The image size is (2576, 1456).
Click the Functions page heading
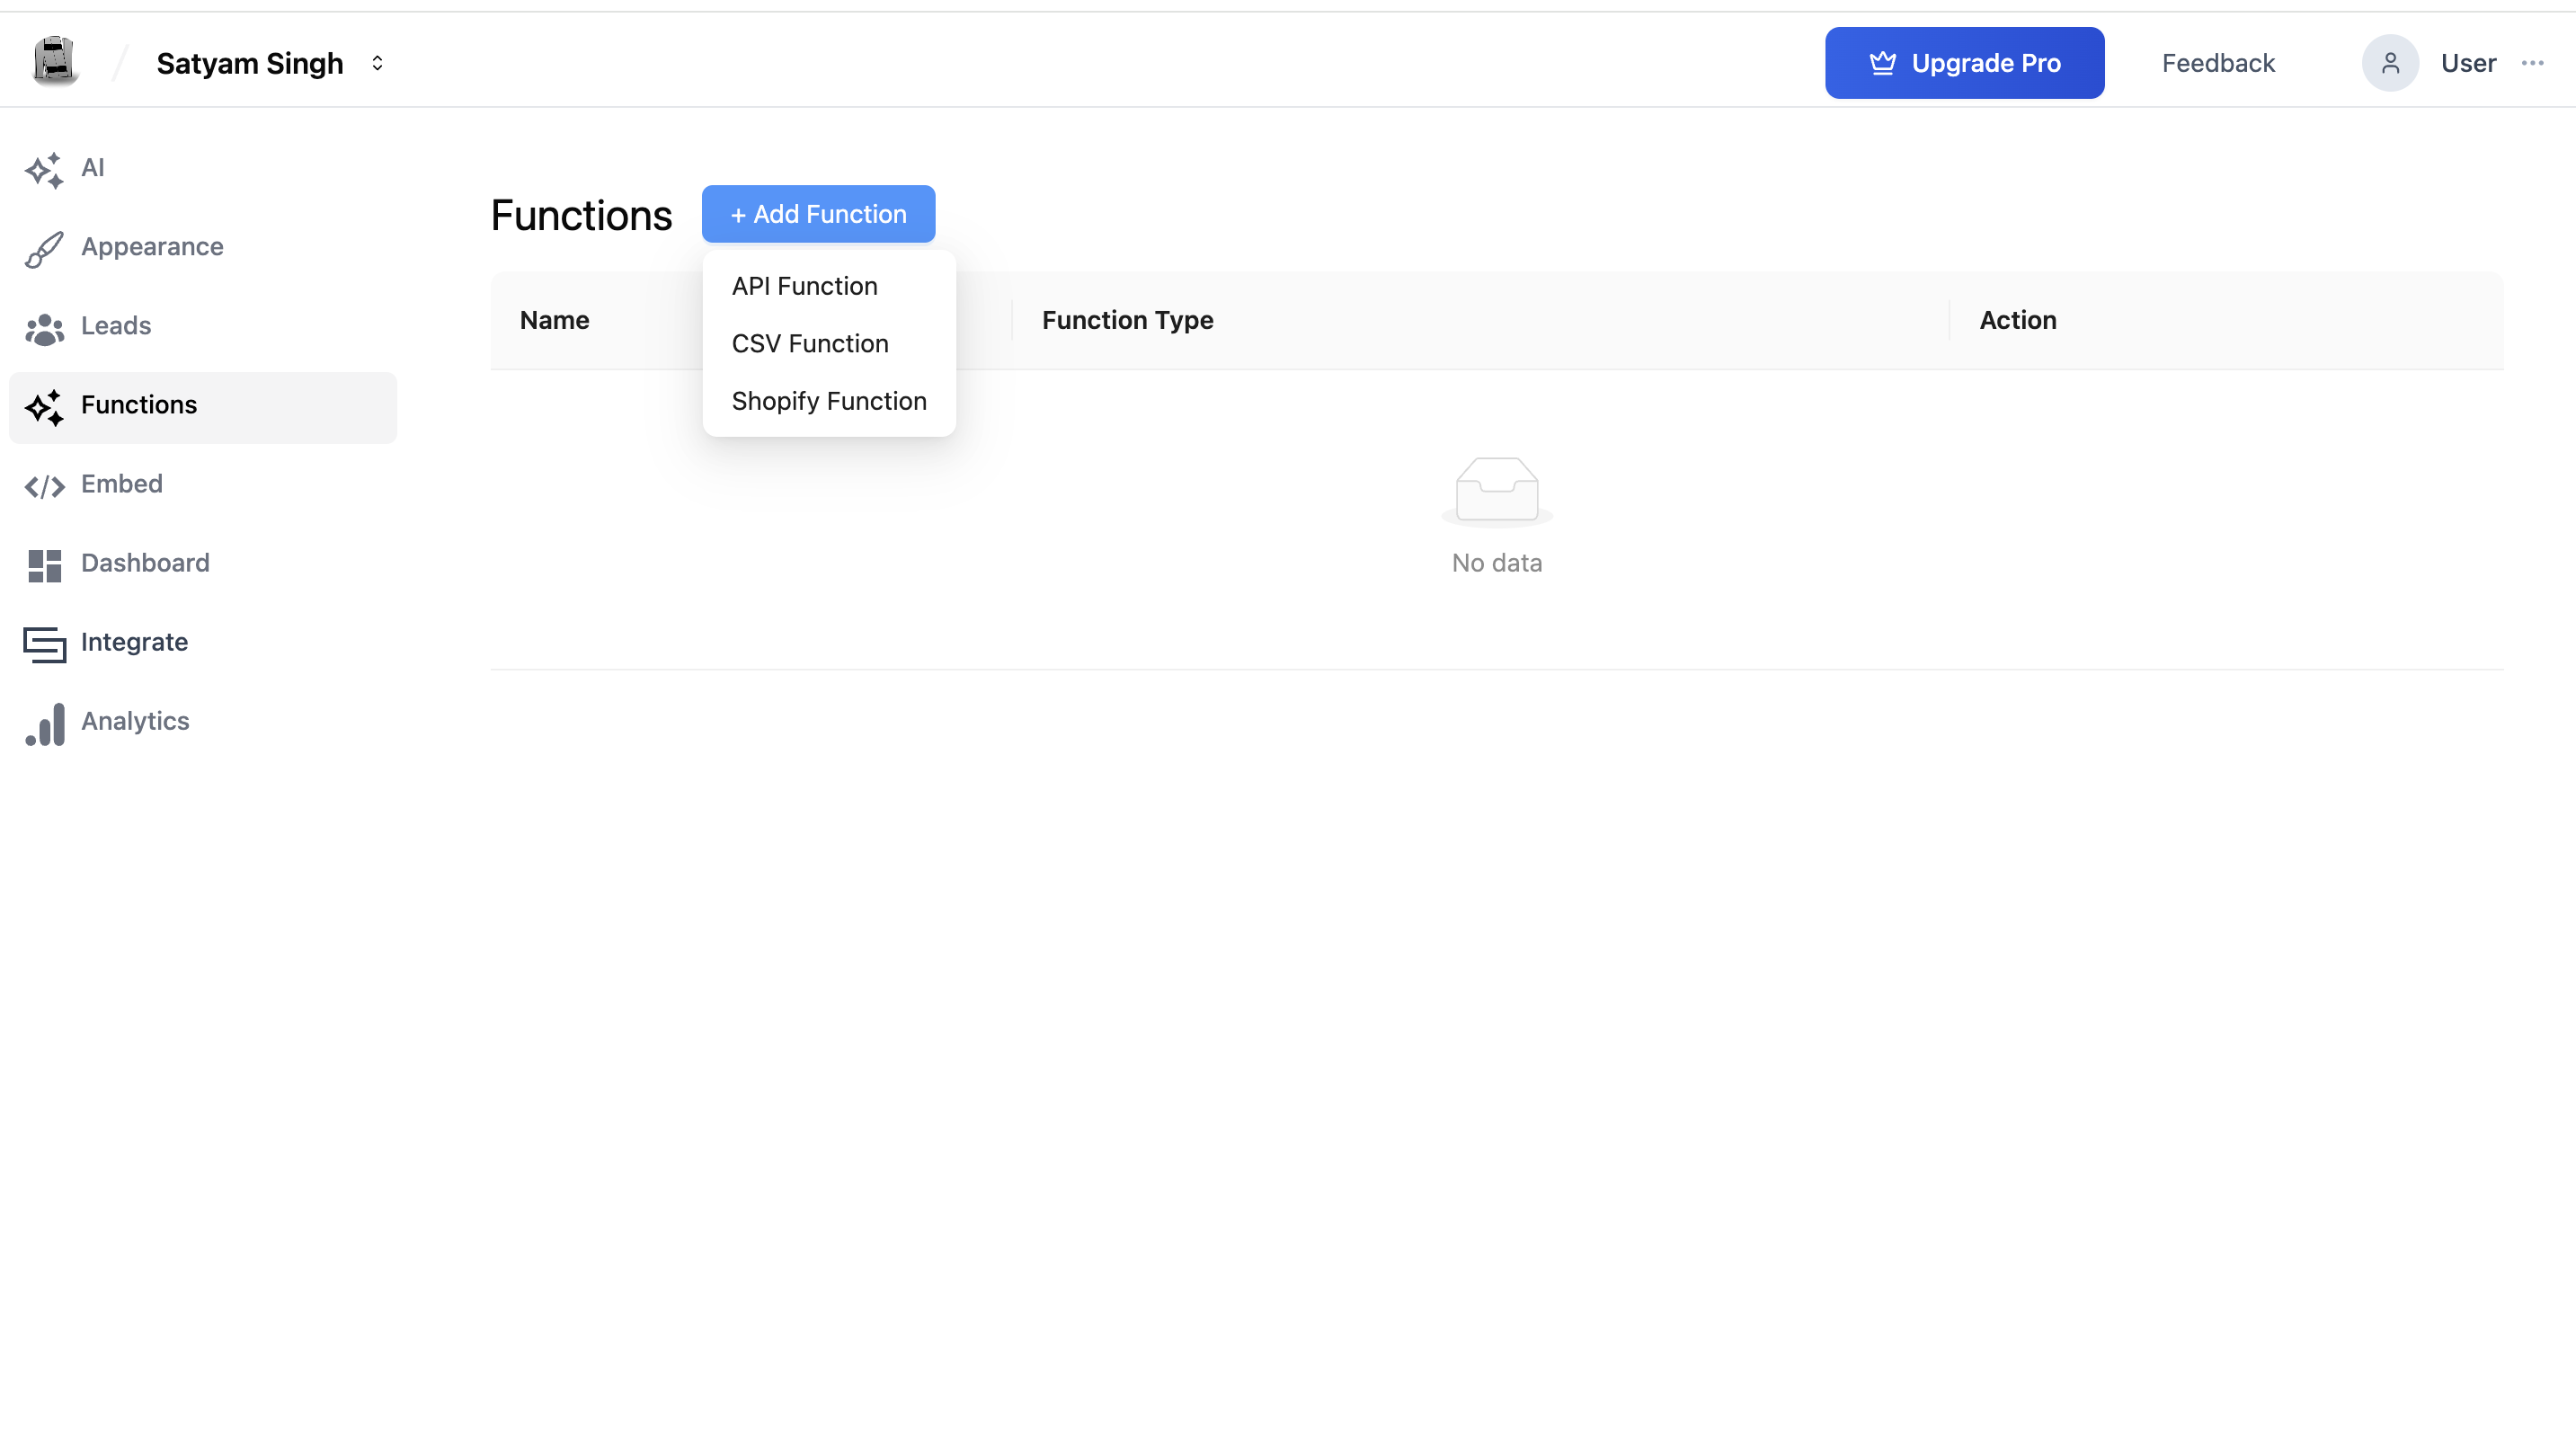581,215
